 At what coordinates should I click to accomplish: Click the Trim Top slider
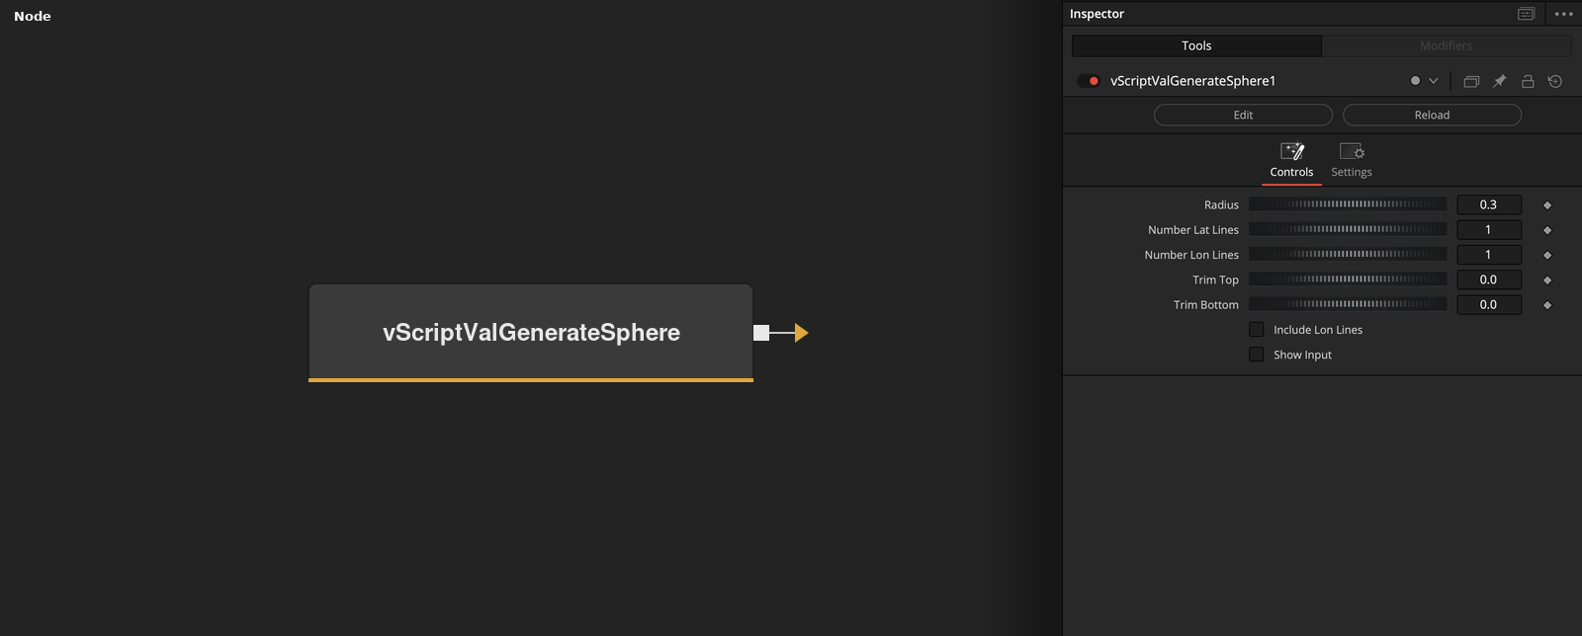(1348, 279)
